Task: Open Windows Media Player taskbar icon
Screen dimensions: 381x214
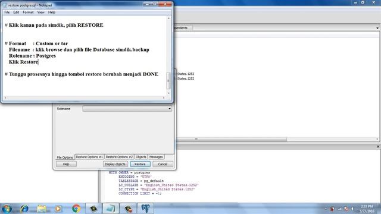Action: click(x=58, y=209)
